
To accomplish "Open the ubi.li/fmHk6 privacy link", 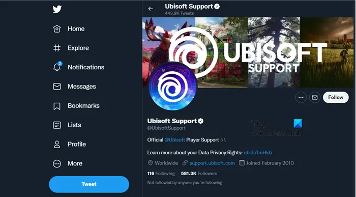I will point(258,153).
